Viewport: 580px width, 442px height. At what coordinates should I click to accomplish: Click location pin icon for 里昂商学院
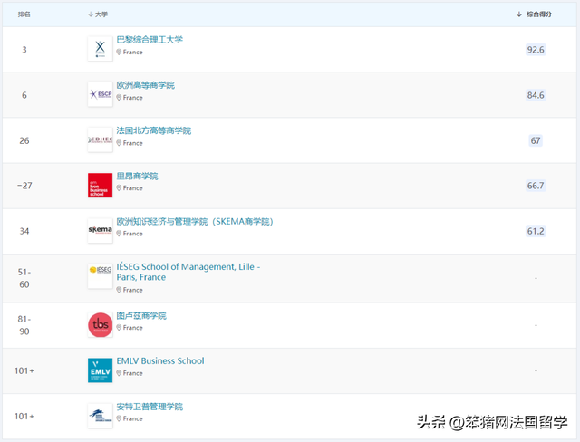[119, 188]
